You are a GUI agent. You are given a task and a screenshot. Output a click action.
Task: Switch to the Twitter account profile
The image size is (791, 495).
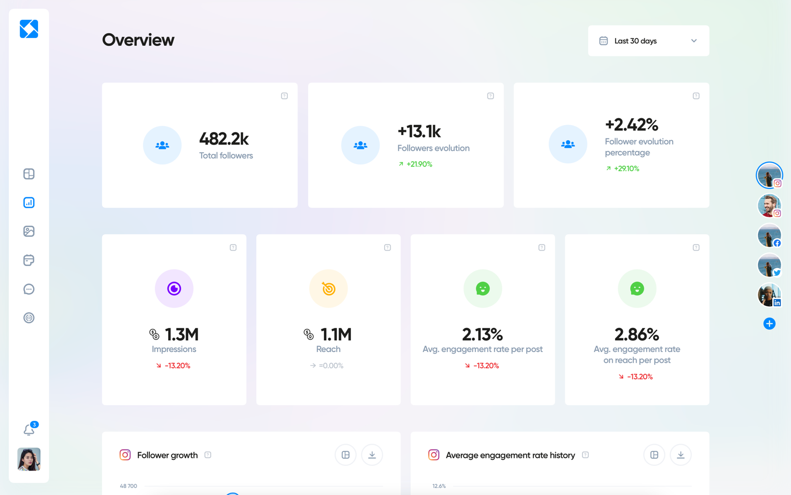coord(769,265)
